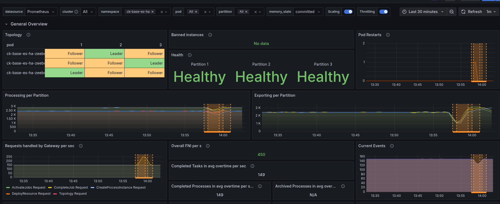Toggle the Scaling switch

(x=348, y=12)
